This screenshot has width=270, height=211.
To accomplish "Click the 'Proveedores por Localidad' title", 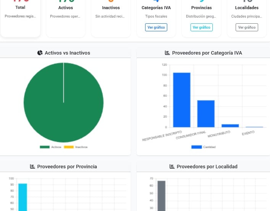I will [207, 166].
